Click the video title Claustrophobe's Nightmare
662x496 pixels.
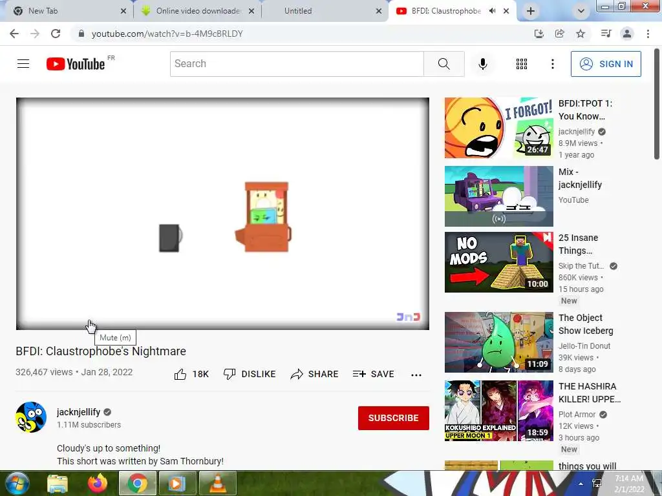tap(101, 351)
